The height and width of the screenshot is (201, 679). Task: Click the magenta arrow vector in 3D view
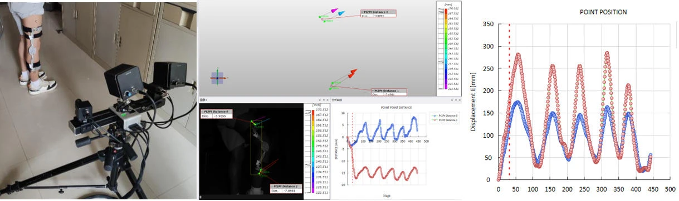334,11
